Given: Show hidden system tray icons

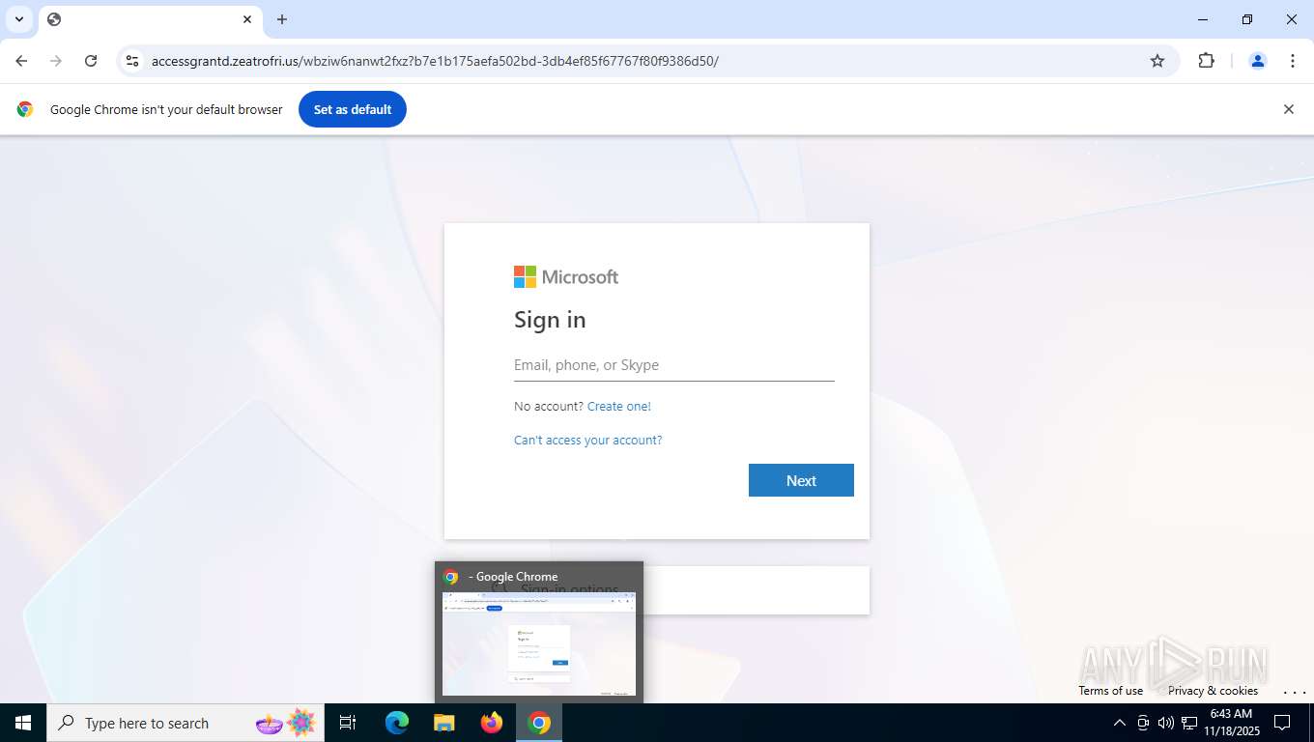Looking at the screenshot, I should point(1120,723).
